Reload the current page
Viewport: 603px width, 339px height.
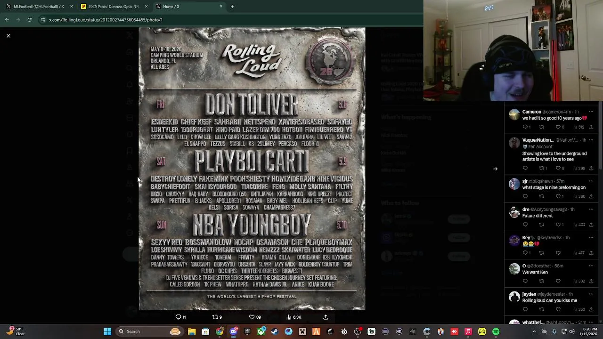29,20
